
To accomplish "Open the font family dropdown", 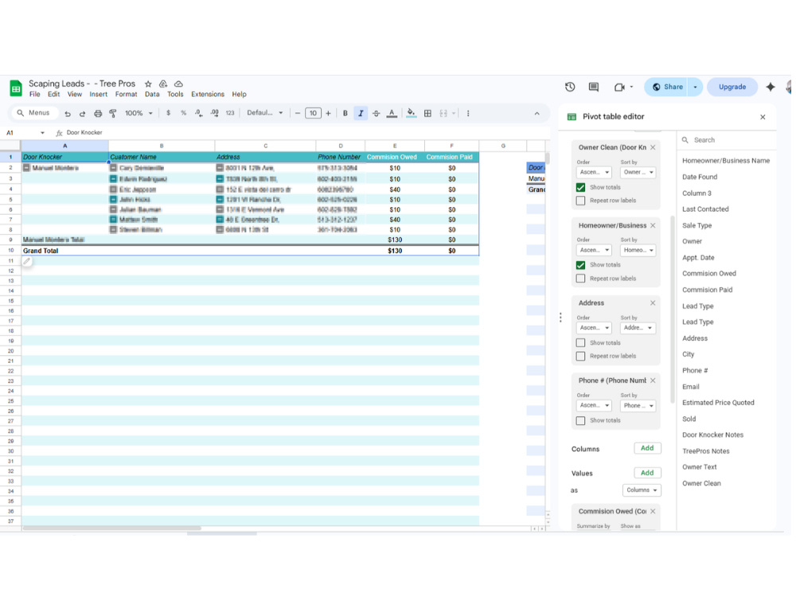I will 264,113.
